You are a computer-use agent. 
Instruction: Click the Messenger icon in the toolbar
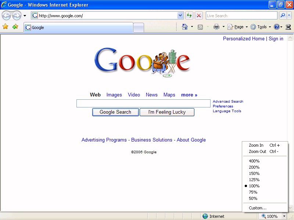pyautogui.click(x=288, y=27)
